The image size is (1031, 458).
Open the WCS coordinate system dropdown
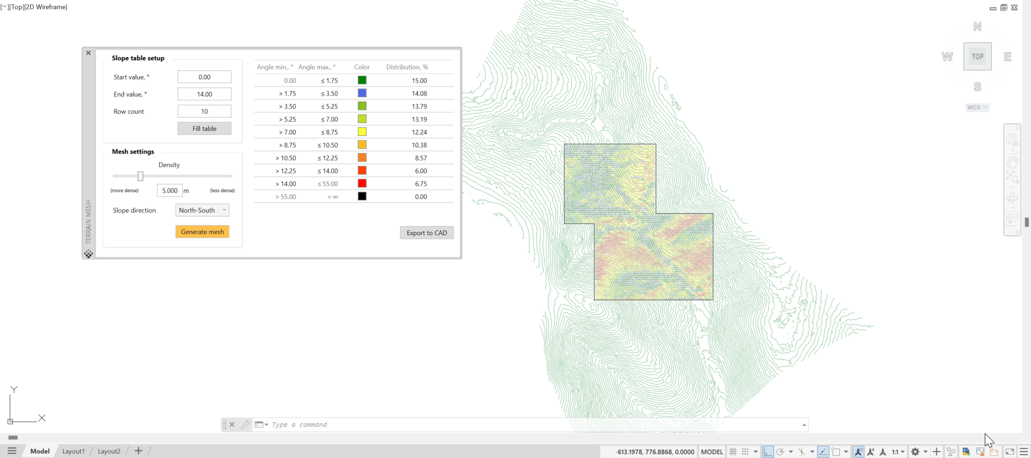(977, 107)
